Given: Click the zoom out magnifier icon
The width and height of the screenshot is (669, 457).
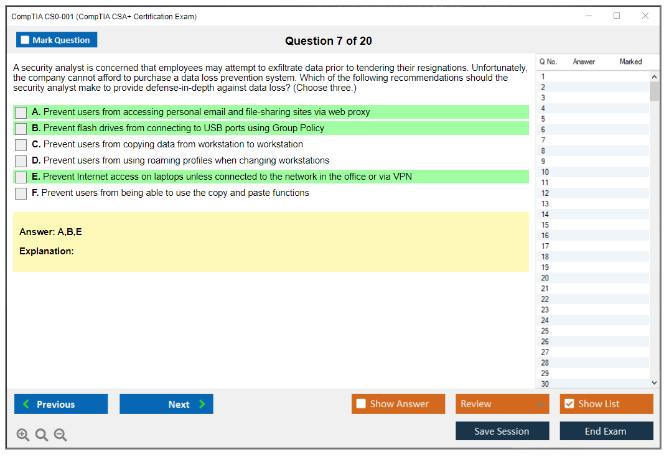Looking at the screenshot, I should pos(60,435).
